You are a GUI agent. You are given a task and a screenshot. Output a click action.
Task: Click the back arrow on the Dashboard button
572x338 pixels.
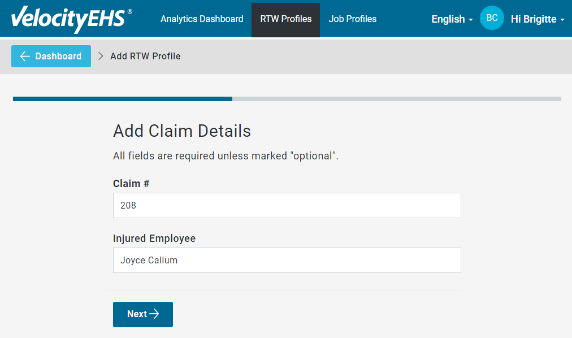pos(25,56)
